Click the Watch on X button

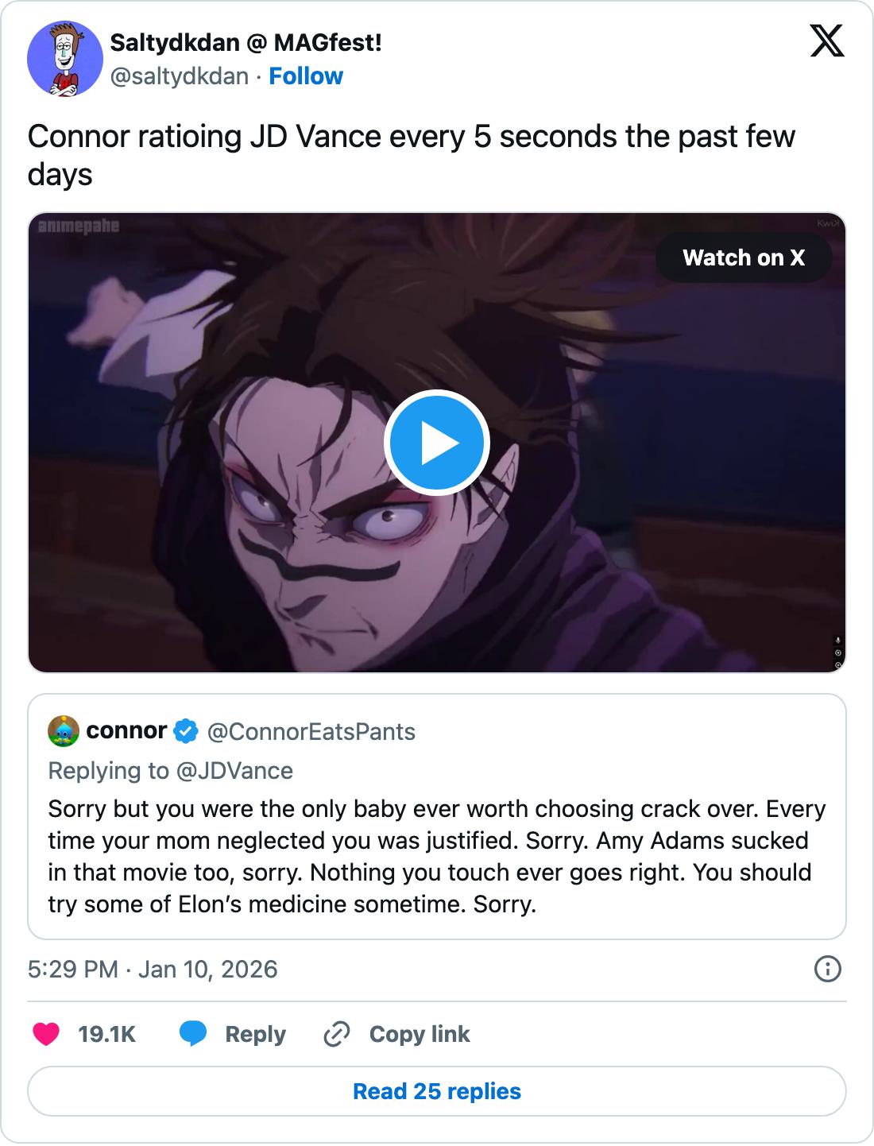click(x=744, y=257)
